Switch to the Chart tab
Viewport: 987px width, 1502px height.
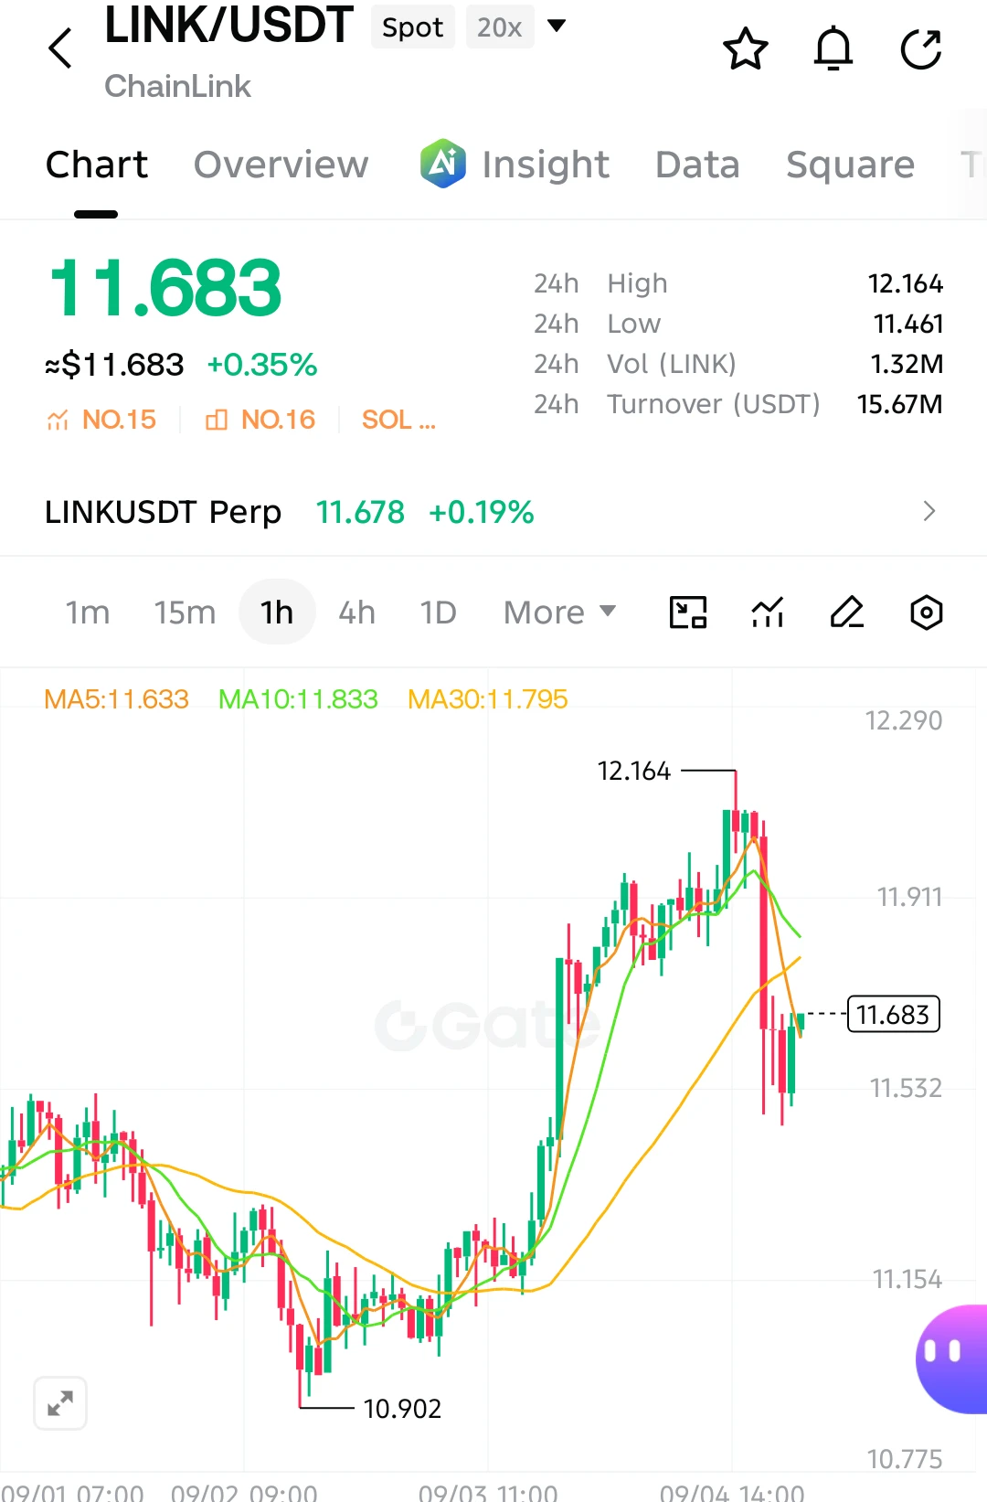[x=97, y=165]
